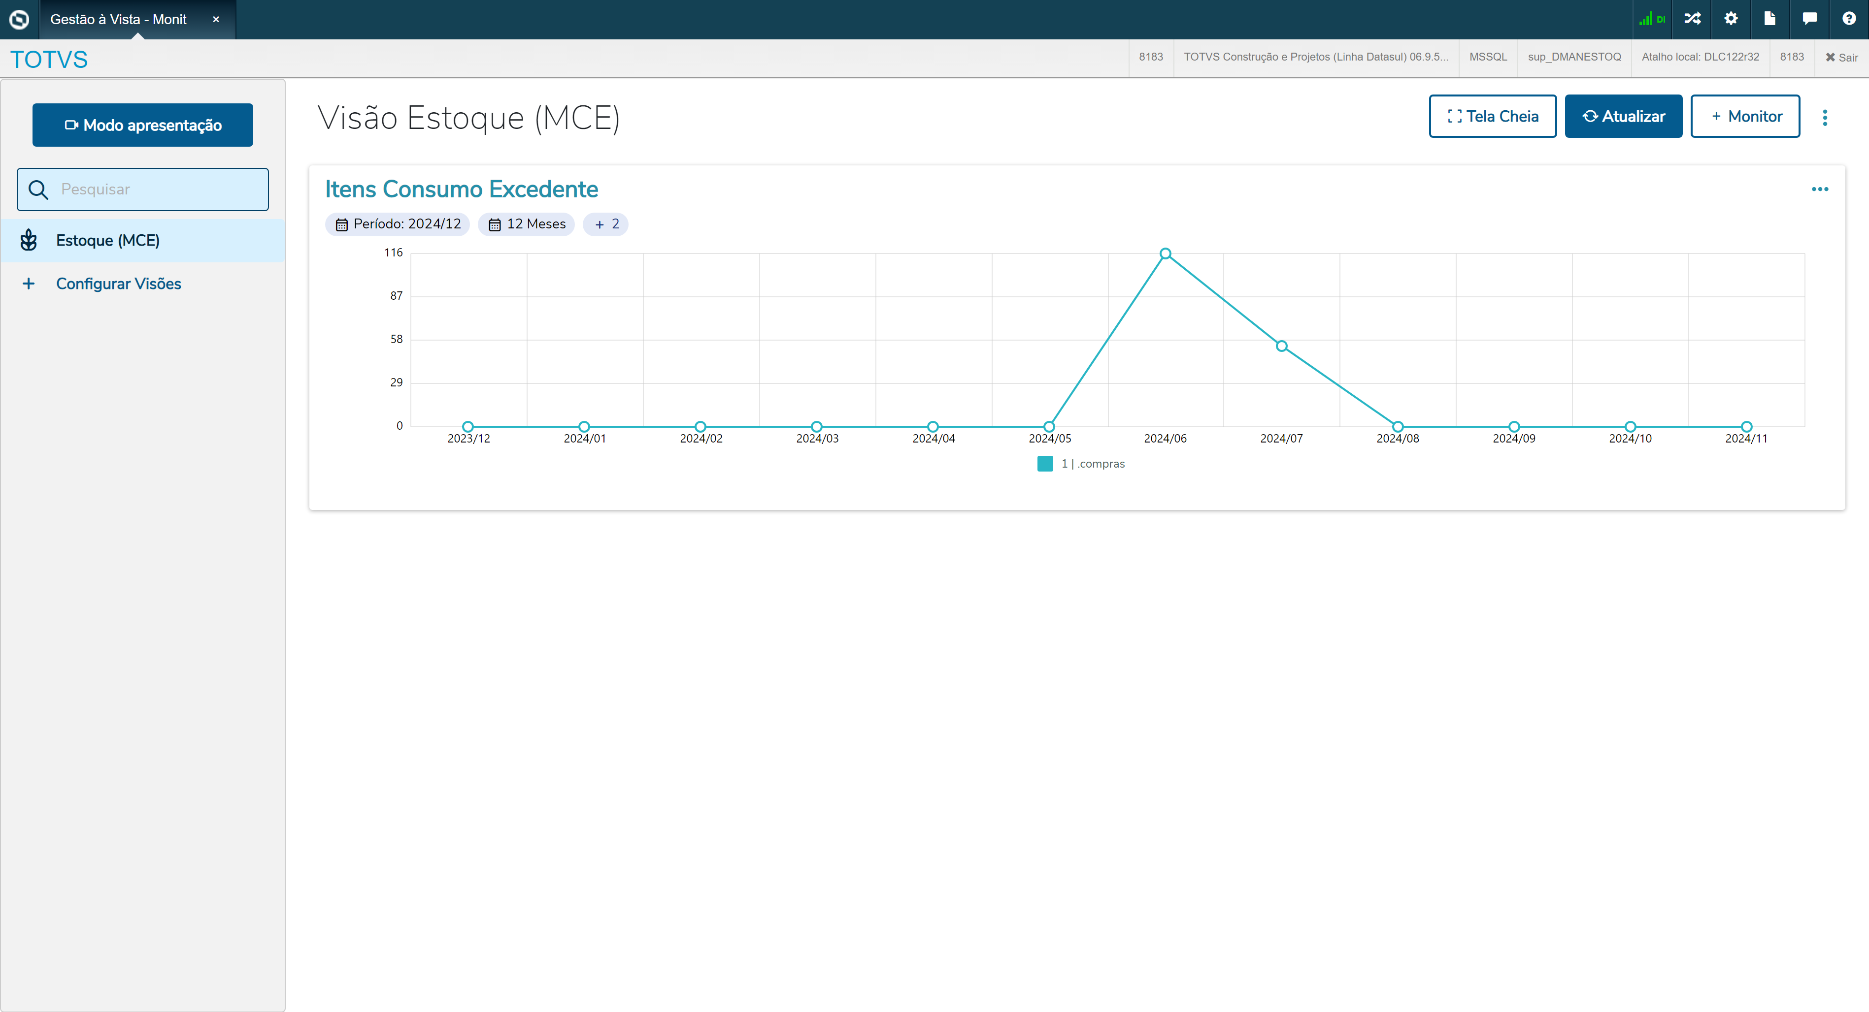Select the Gestão à Vista - Monit tab

click(118, 20)
